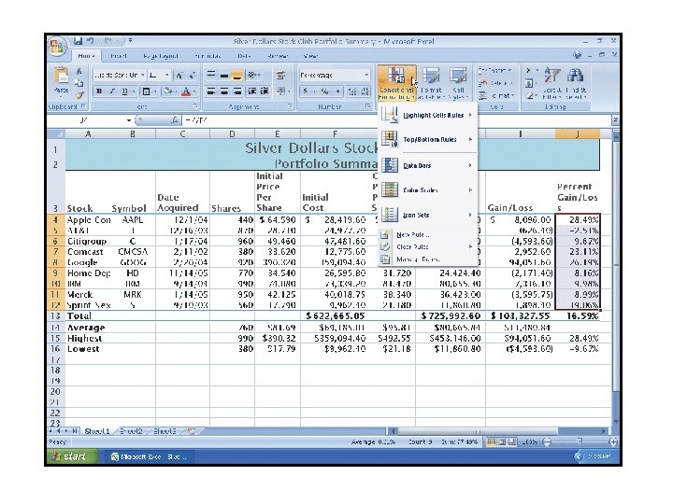Open the Color Scales submenu
Image resolution: width=673 pixels, height=504 pixels.
428,189
